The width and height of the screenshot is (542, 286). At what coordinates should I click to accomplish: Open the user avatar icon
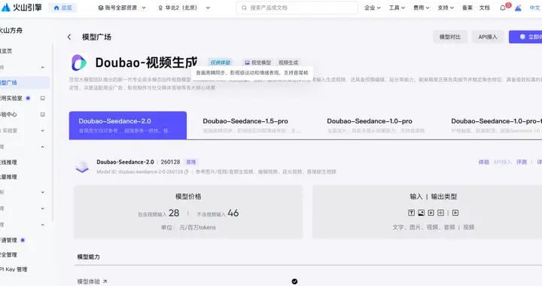tap(518, 8)
